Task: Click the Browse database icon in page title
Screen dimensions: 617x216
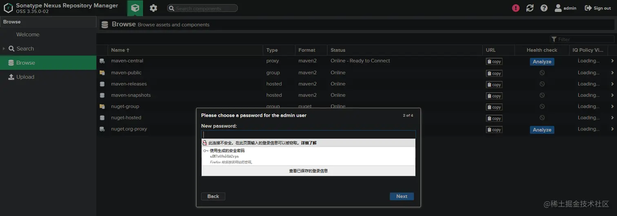Action: [x=105, y=24]
